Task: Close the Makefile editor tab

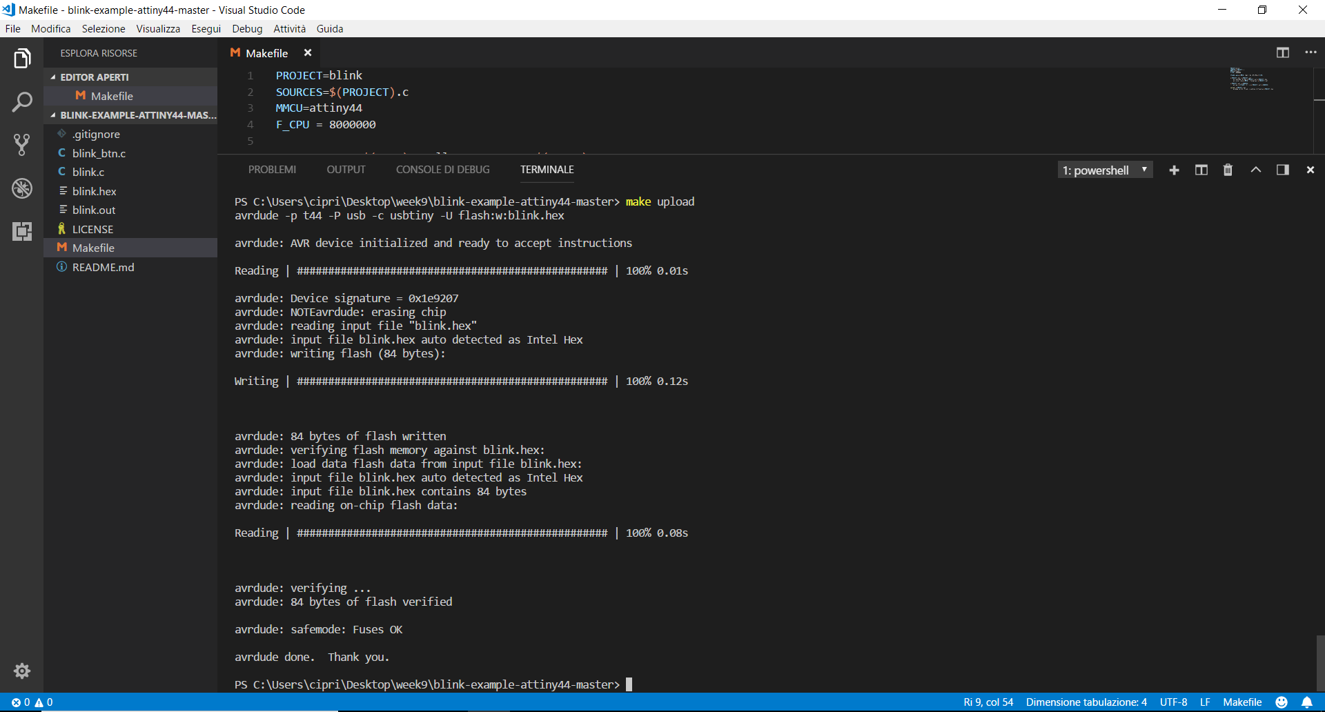Action: click(x=308, y=53)
